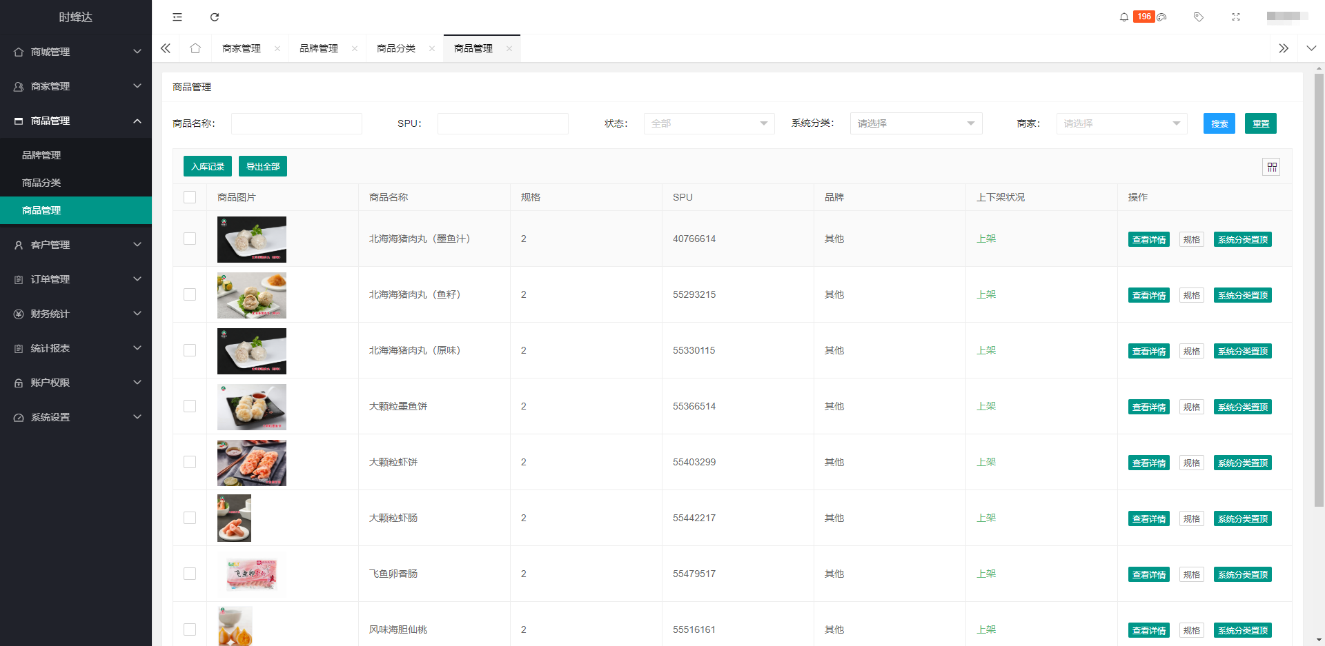The image size is (1325, 646).
Task: Select the 北海海猪肉丸（墨鱼汁） row checkbox
Action: (x=190, y=239)
